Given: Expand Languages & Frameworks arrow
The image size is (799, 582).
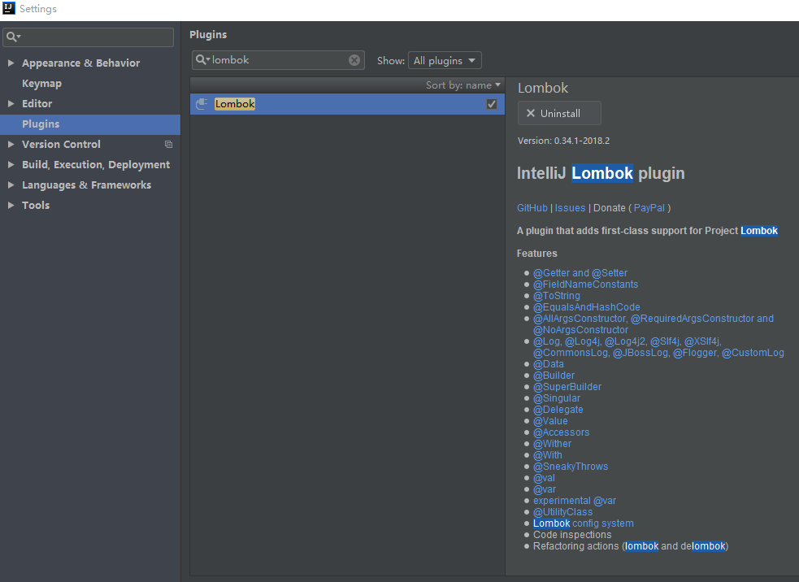Looking at the screenshot, I should click(x=11, y=185).
